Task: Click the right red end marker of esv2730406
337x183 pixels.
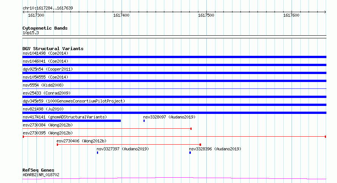Action: 200,145
